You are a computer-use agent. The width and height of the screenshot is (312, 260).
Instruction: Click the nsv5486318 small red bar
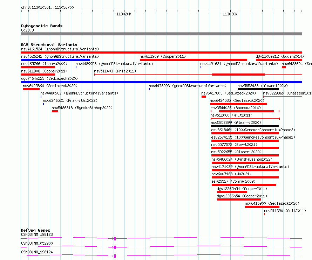click(55, 111)
